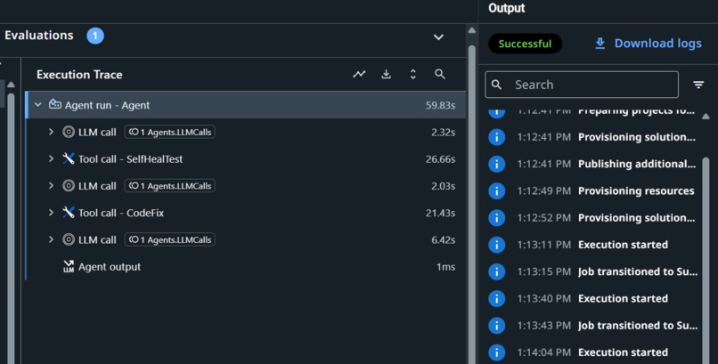
Task: Click info icon for Publishing additional log
Action: 497,164
